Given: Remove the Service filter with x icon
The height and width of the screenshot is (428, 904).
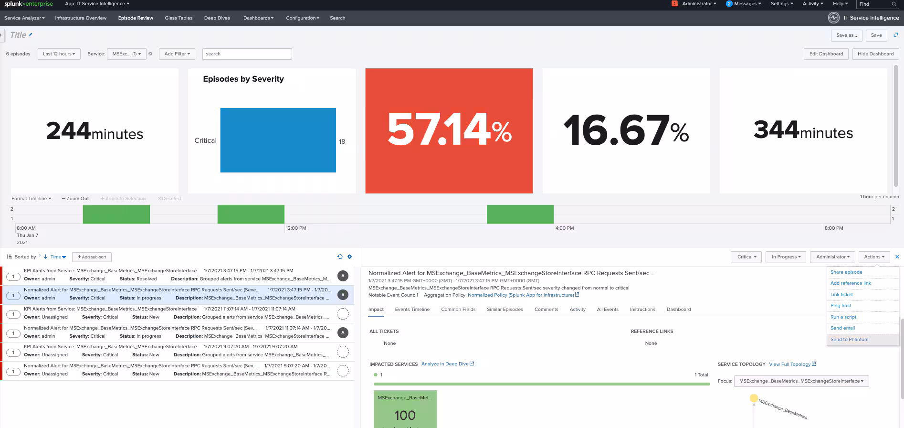Looking at the screenshot, I should [150, 54].
